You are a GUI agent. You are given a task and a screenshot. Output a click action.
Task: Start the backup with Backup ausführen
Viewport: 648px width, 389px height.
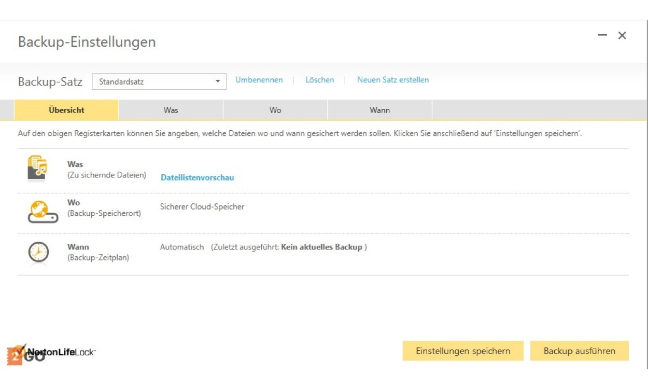click(579, 351)
